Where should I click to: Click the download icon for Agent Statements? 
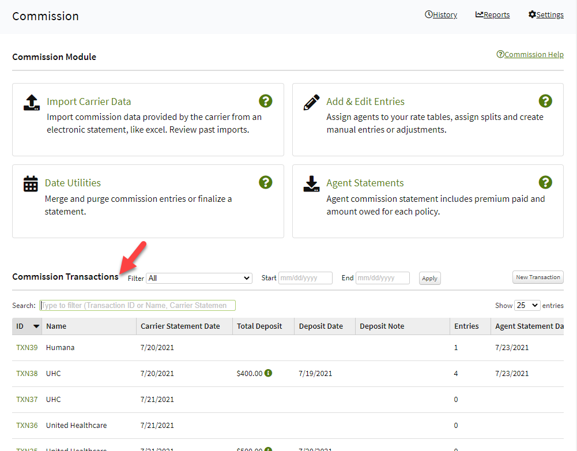[311, 182]
